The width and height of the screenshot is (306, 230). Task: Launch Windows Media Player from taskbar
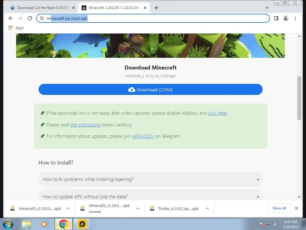pos(45,224)
